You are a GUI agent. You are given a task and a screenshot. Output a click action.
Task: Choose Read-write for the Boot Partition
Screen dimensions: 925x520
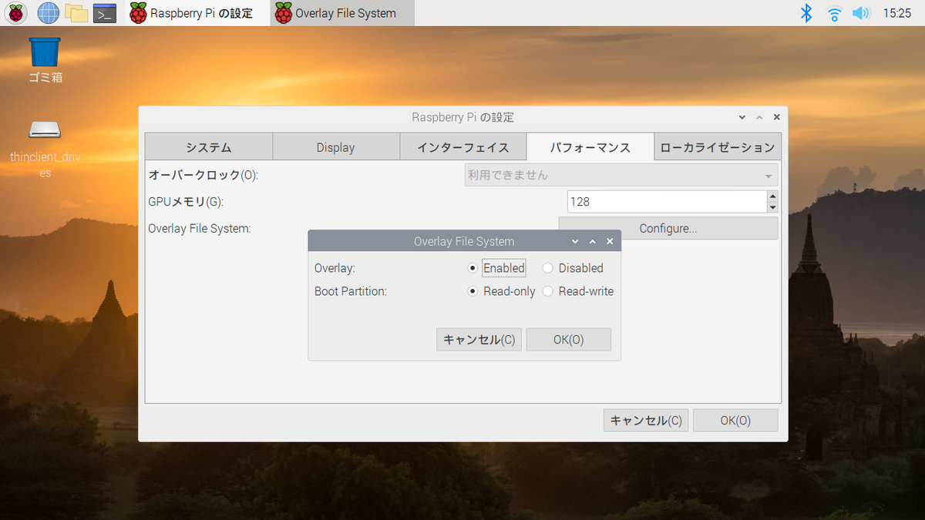point(547,291)
